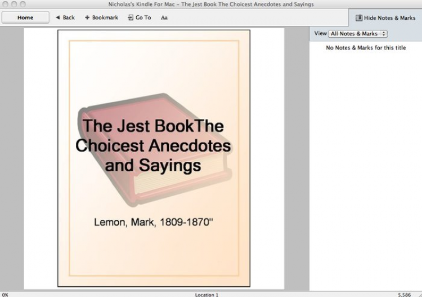Click the Home button

click(25, 17)
